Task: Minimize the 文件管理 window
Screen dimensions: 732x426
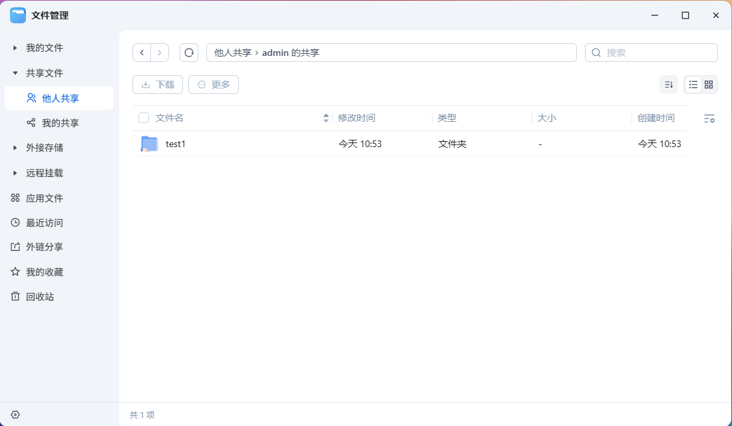Action: click(x=655, y=15)
